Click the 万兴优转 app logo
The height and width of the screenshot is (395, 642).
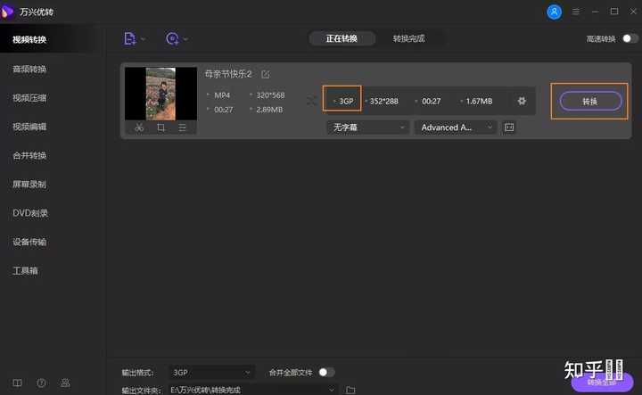7,12
